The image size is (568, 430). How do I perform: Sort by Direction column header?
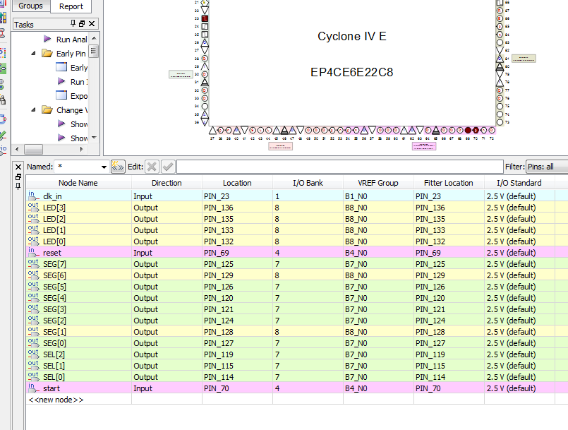click(x=167, y=183)
